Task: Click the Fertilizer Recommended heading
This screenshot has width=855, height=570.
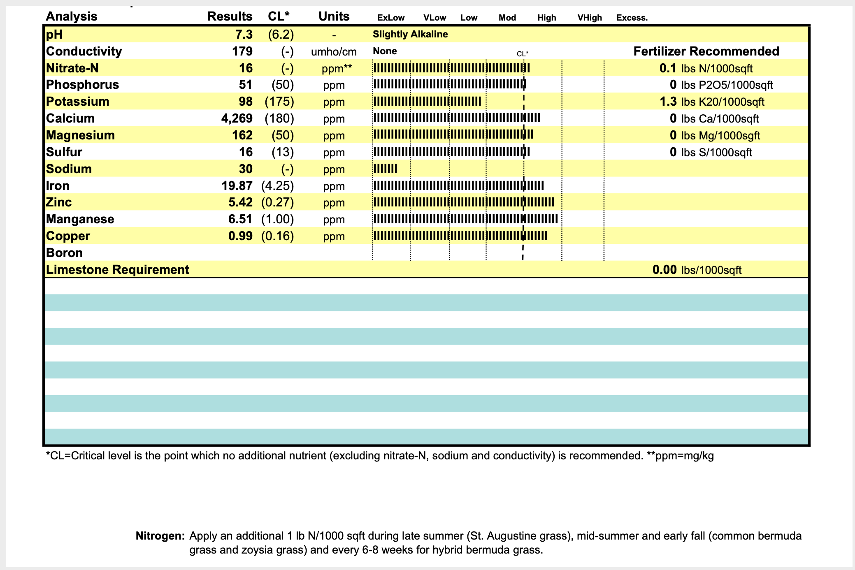Action: tap(706, 51)
